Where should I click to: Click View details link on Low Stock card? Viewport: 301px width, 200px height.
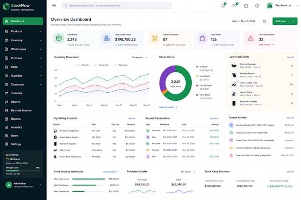[x=266, y=45]
